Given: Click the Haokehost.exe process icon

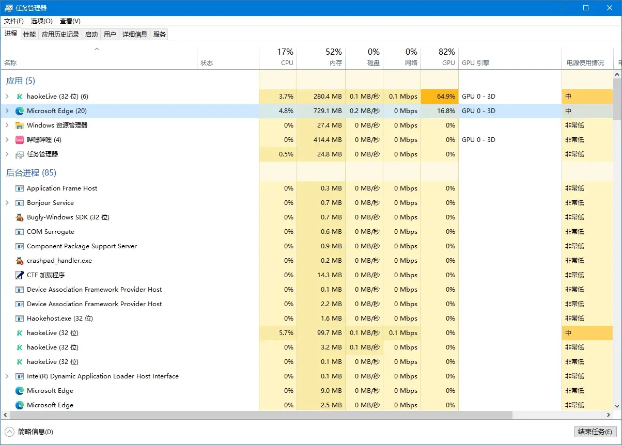Looking at the screenshot, I should [20, 319].
